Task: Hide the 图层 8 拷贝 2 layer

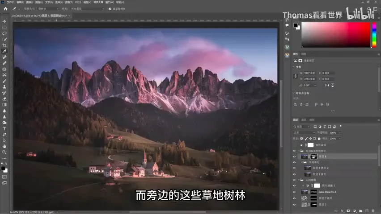Action: (294, 168)
